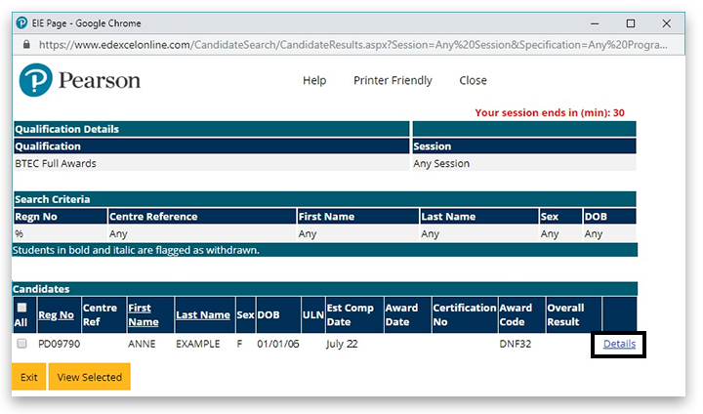
Task: Click the Pearson logo icon
Action: (35, 80)
